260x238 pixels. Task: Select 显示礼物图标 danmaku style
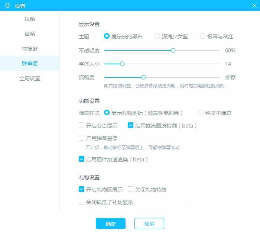(x=107, y=113)
